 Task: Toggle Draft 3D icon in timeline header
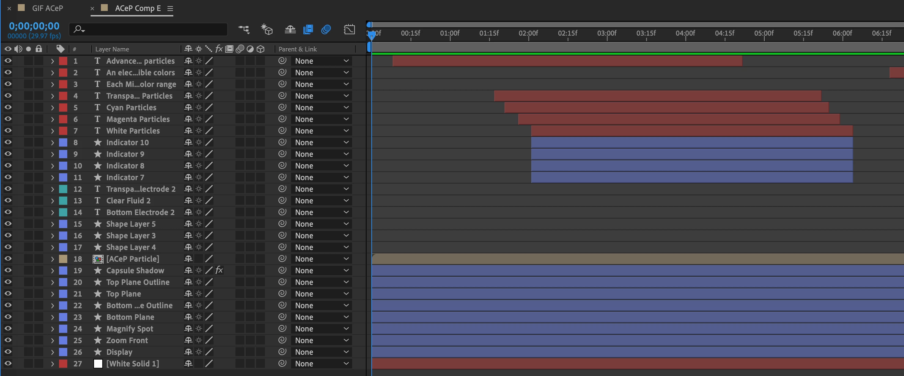tap(267, 29)
